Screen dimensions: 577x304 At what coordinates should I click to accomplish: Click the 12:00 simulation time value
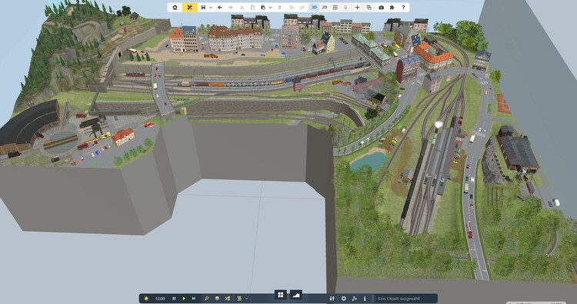tap(160, 299)
